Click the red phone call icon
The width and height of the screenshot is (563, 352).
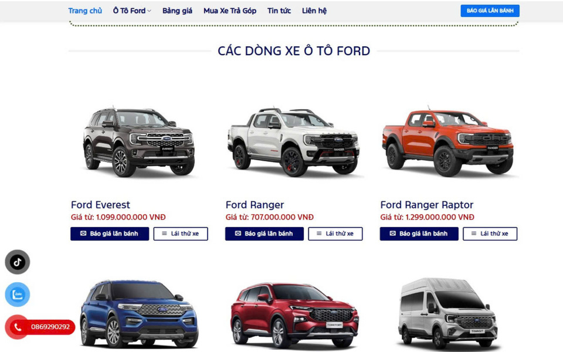[17, 327]
